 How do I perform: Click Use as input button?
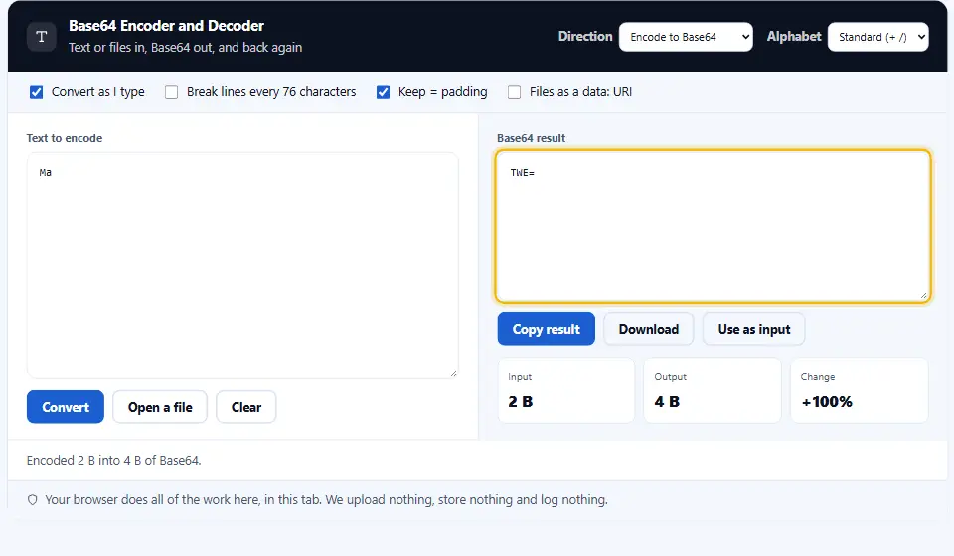click(x=754, y=329)
